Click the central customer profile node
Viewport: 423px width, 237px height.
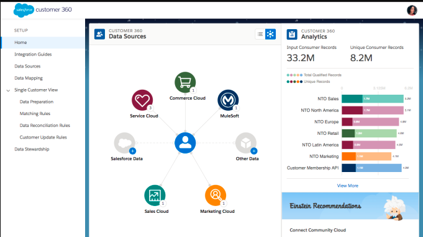[x=185, y=143]
